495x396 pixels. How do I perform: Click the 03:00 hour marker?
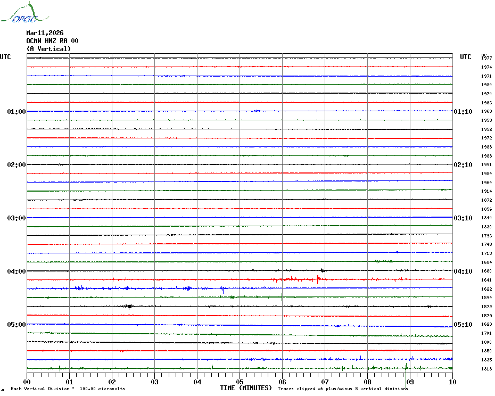tap(16, 218)
